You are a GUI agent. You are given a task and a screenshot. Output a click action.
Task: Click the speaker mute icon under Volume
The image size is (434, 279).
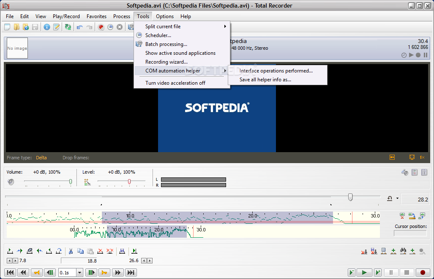pos(11,182)
